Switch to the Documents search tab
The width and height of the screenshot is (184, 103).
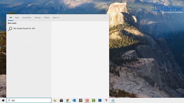tap(27, 17)
